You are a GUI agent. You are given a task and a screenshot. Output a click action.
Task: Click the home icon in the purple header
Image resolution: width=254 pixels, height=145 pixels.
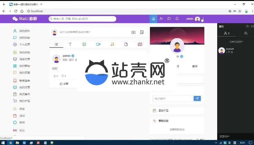pyautogui.click(x=153, y=19)
